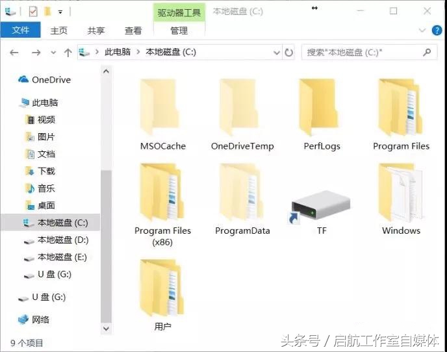Switch to the 管理 tab
Viewport: 447px width, 352px height.
[x=179, y=31]
